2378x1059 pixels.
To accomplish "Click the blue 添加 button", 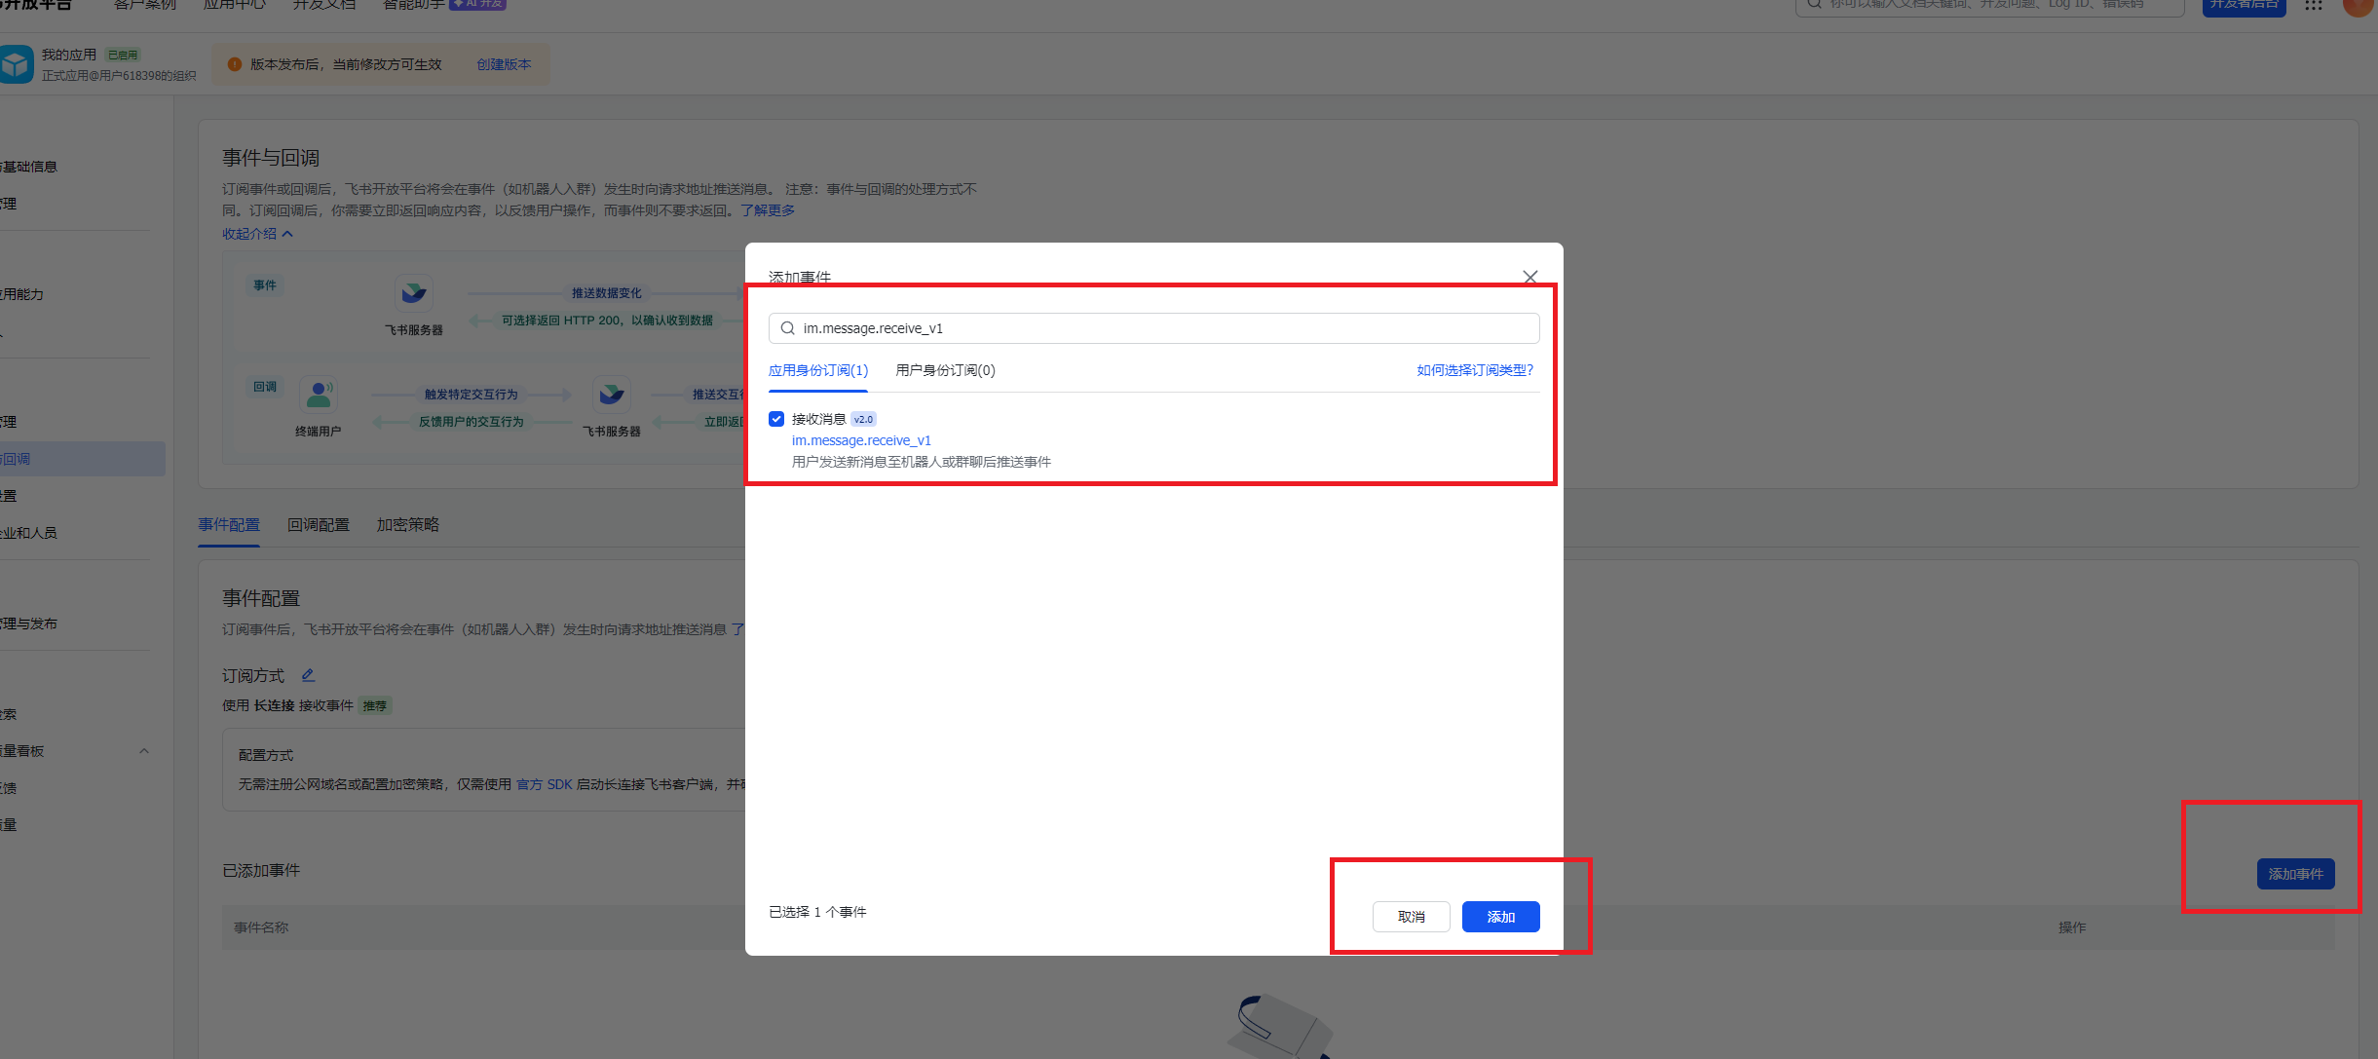I will [x=1500, y=917].
